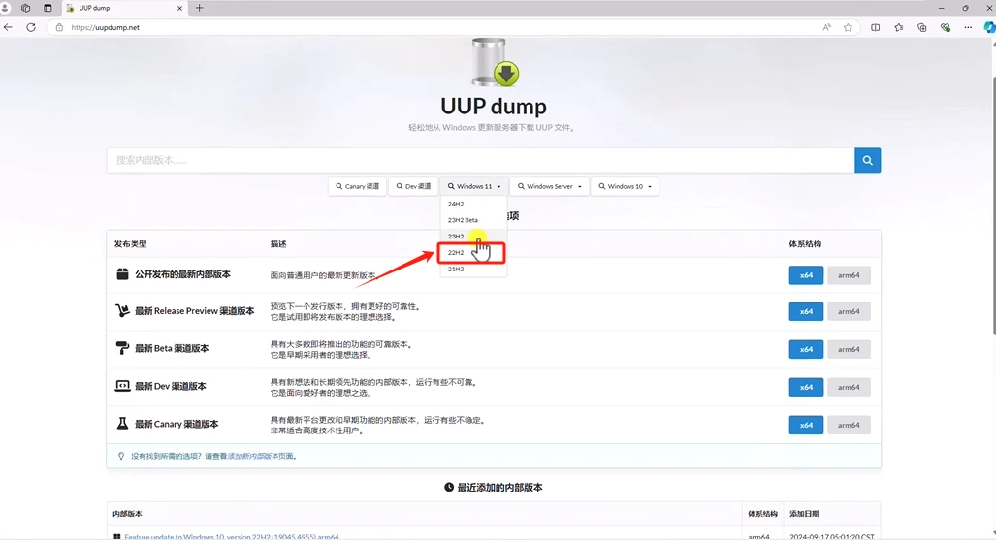Click the UUP dump logo image
The width and height of the screenshot is (996, 540).
pos(495,62)
